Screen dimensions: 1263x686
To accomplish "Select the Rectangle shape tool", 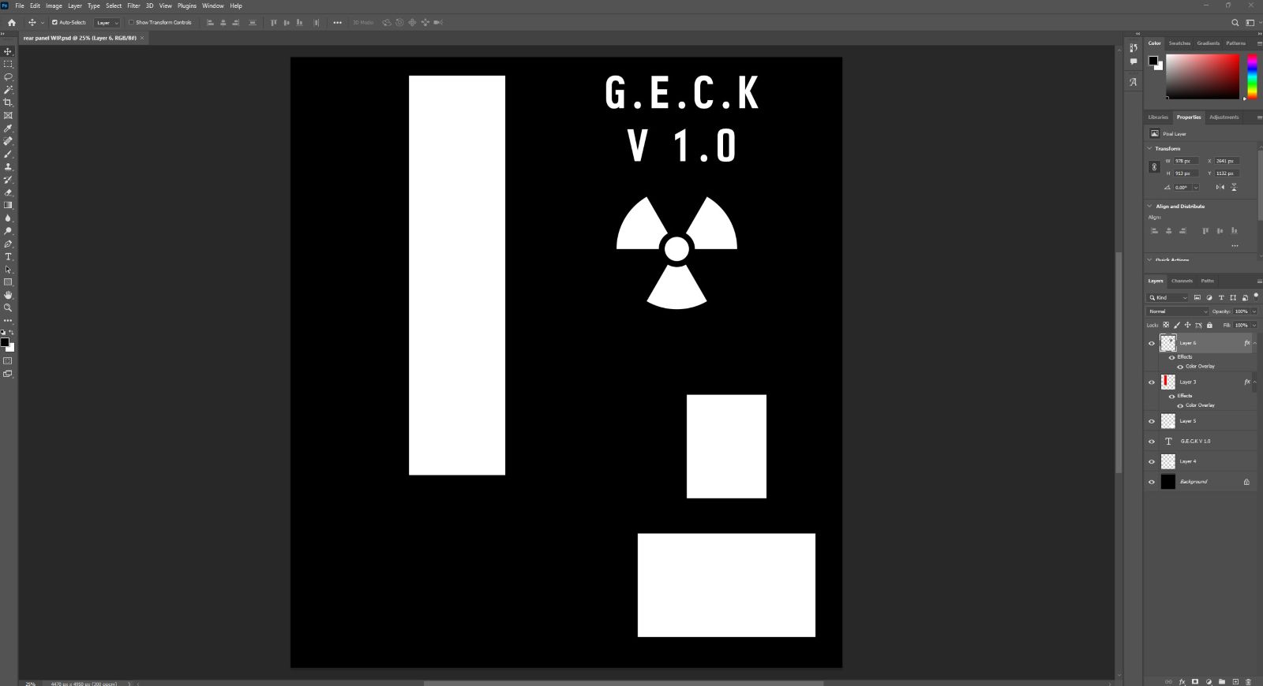I will (x=8, y=282).
